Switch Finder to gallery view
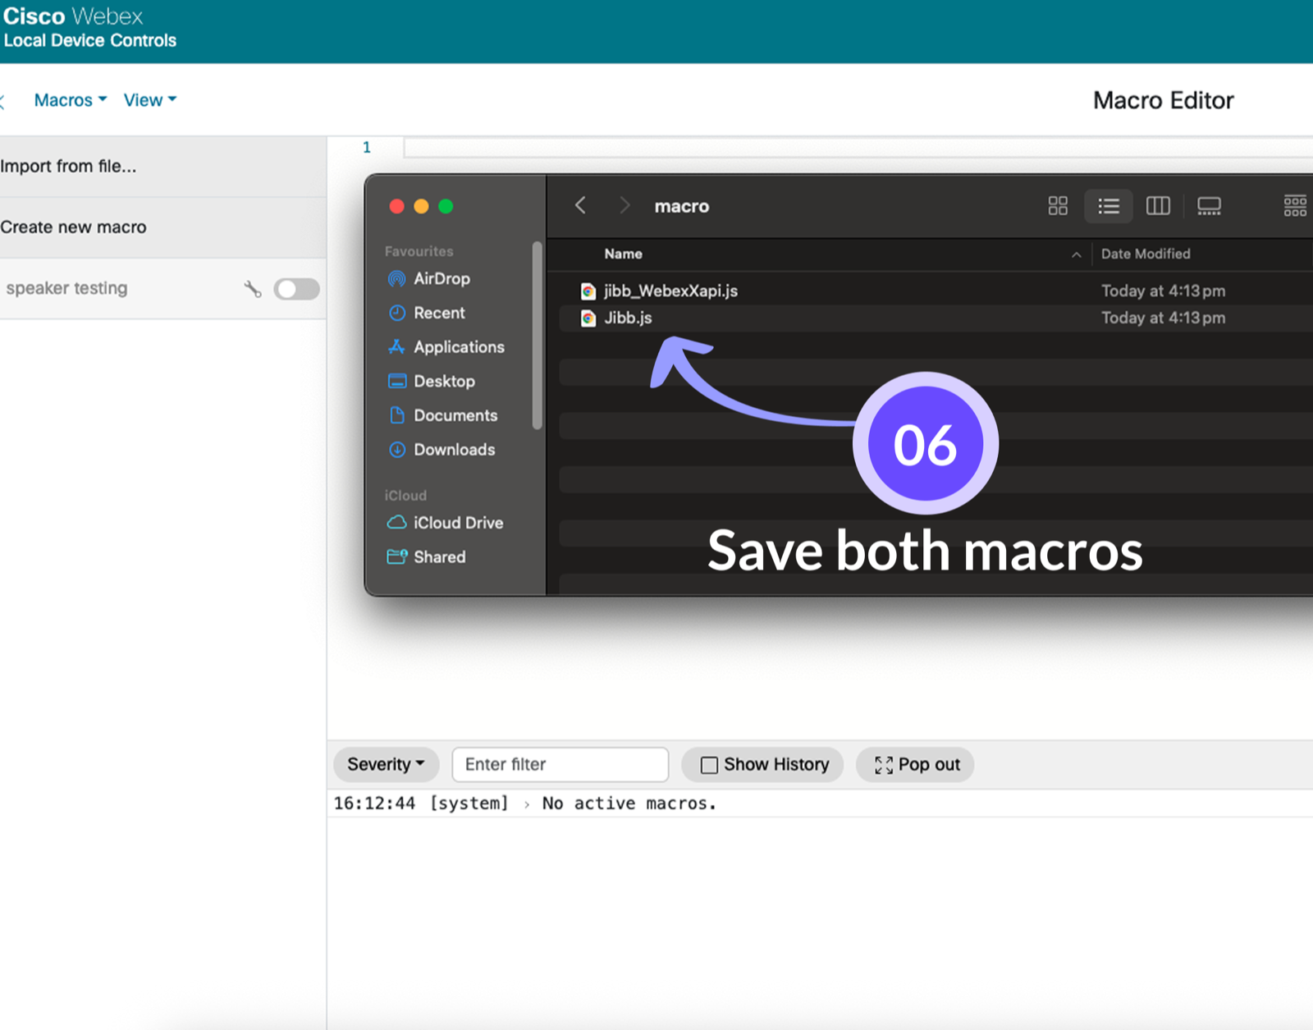The image size is (1313, 1030). 1209,206
